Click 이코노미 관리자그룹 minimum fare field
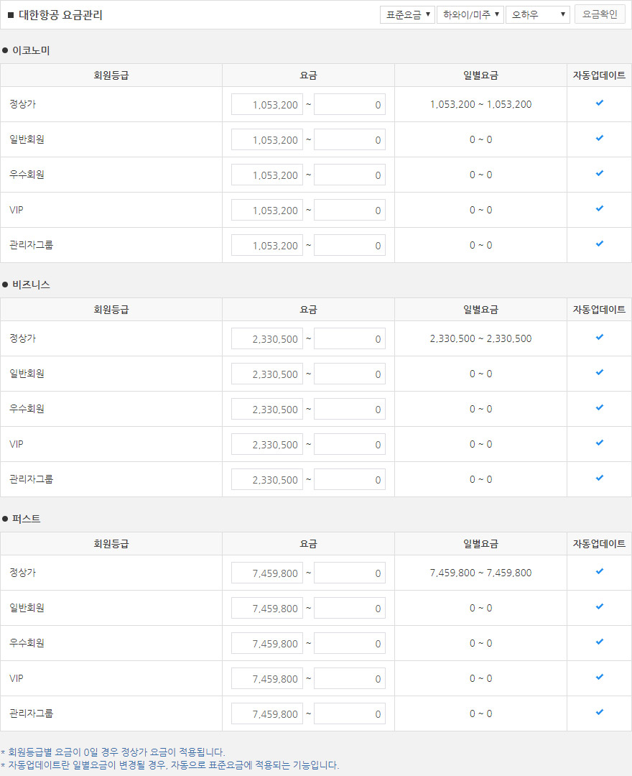632x776 pixels. [267, 246]
